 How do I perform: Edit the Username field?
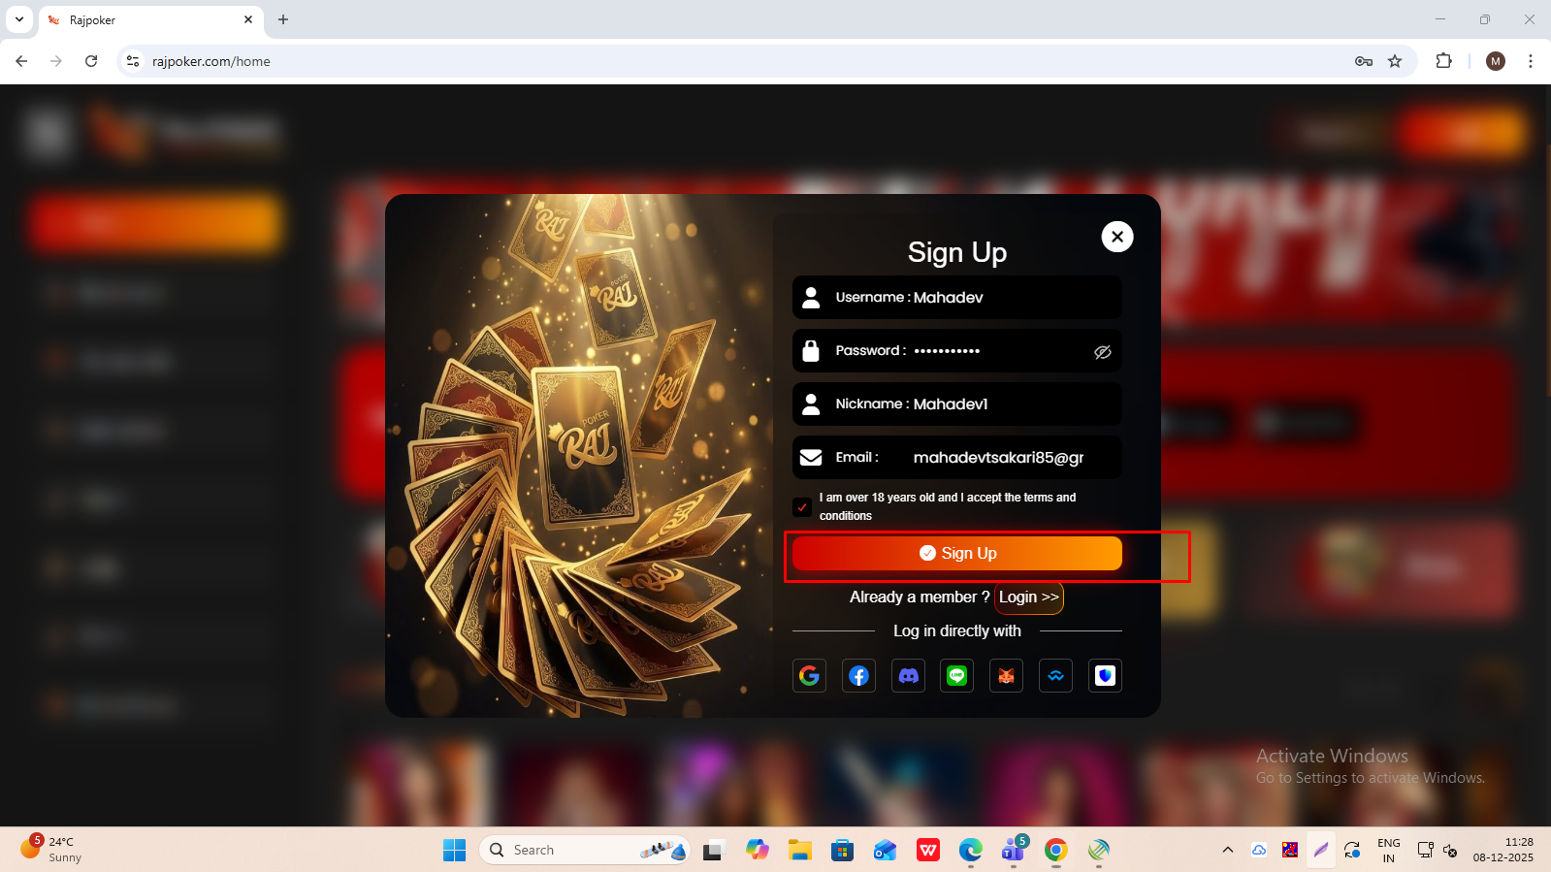[1009, 298]
